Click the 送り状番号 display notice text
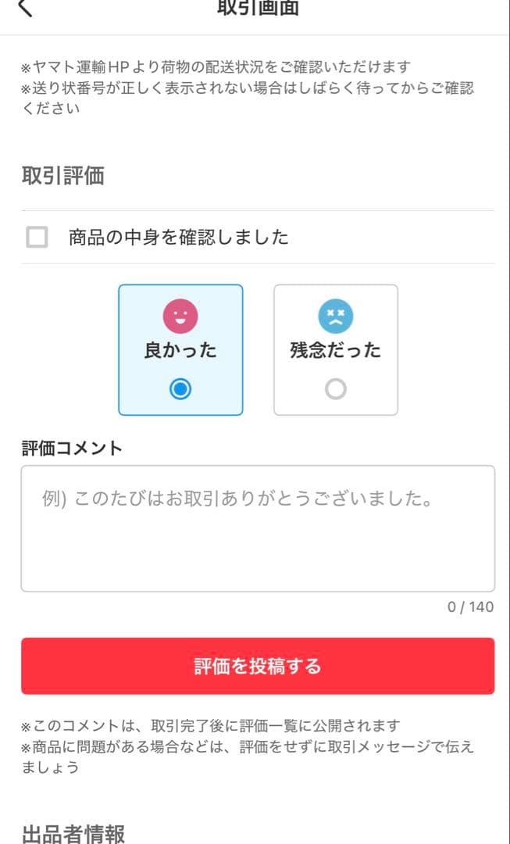Viewport: 510px width, 844px height. 247,88
